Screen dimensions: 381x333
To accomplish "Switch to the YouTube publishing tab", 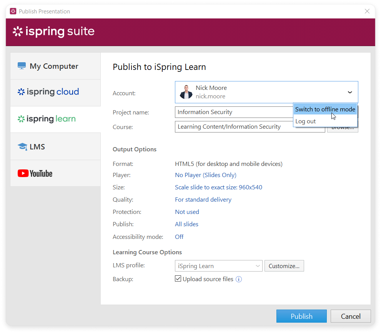I will pyautogui.click(x=55, y=173).
